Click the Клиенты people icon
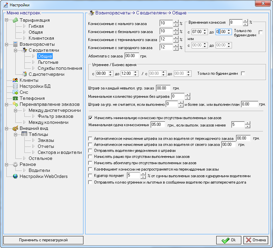The height and width of the screenshot is (248, 273). click(x=15, y=80)
